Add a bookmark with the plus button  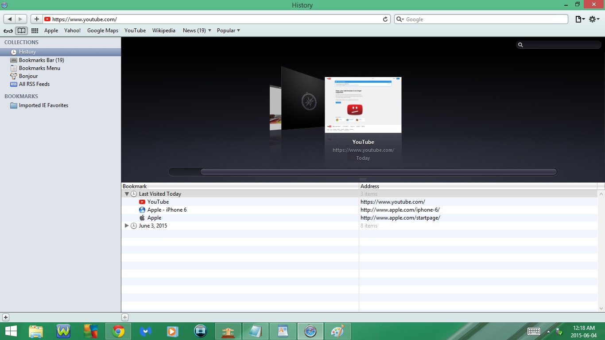coord(37,19)
